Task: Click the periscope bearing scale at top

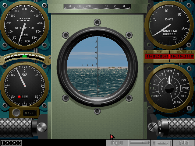Action: click(x=97, y=6)
